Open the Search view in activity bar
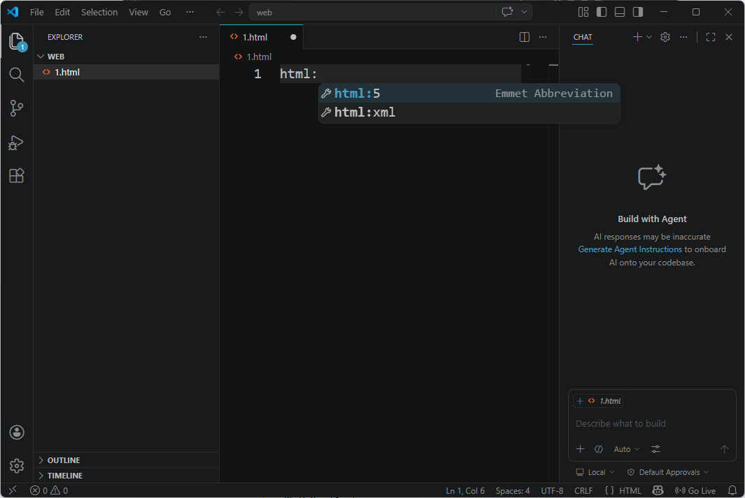The height and width of the screenshot is (498, 745). pos(17,74)
